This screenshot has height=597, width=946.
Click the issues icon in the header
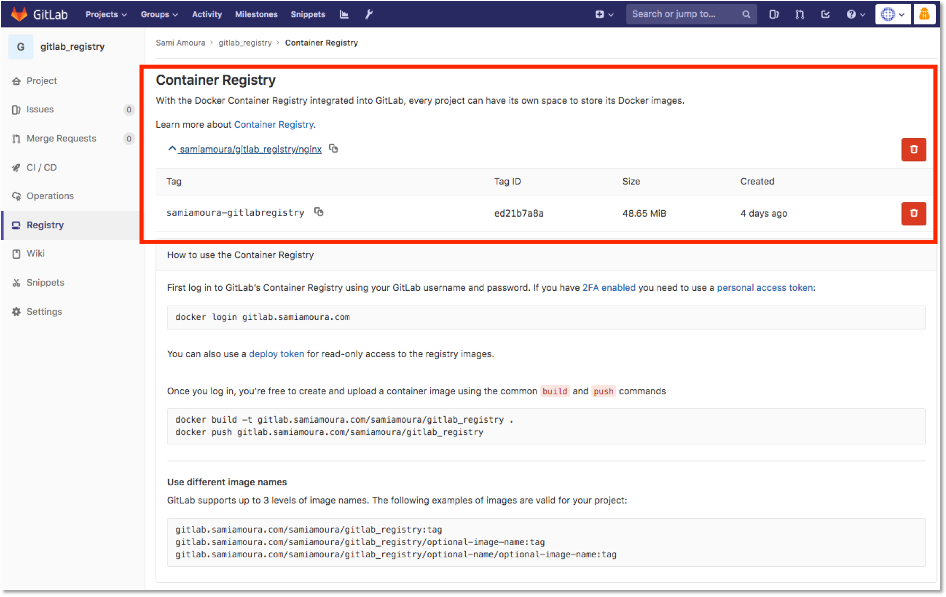774,14
